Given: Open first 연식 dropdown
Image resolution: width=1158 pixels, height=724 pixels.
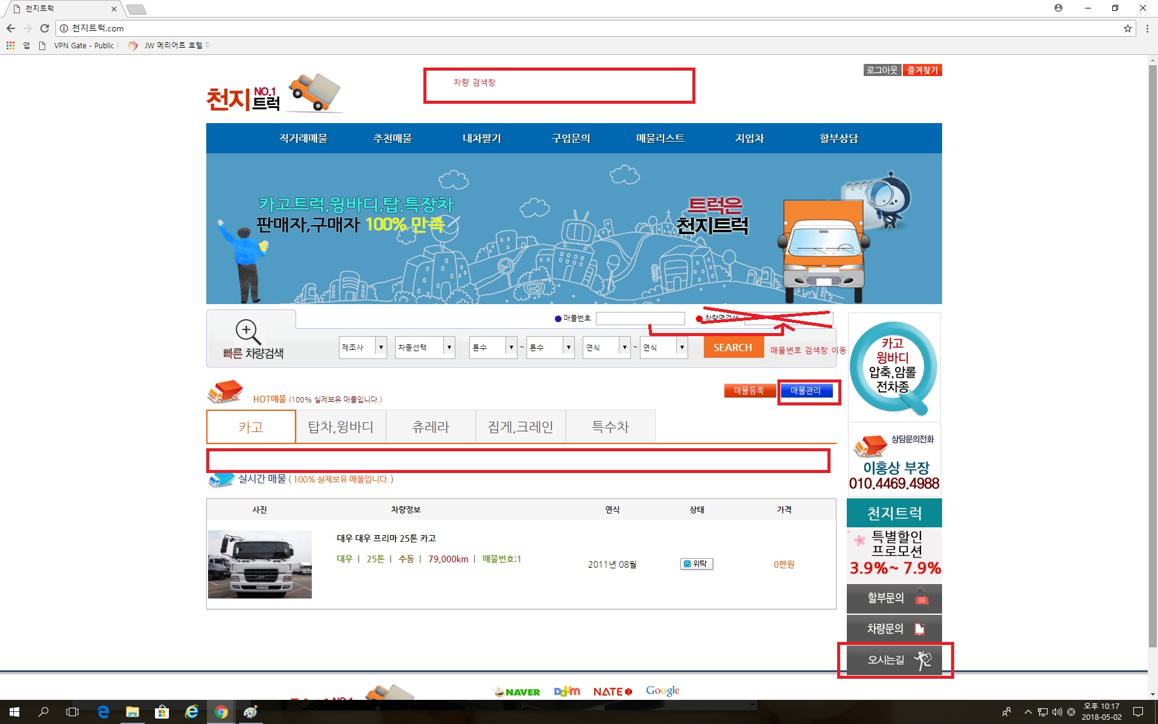Looking at the screenshot, I should click(x=607, y=348).
